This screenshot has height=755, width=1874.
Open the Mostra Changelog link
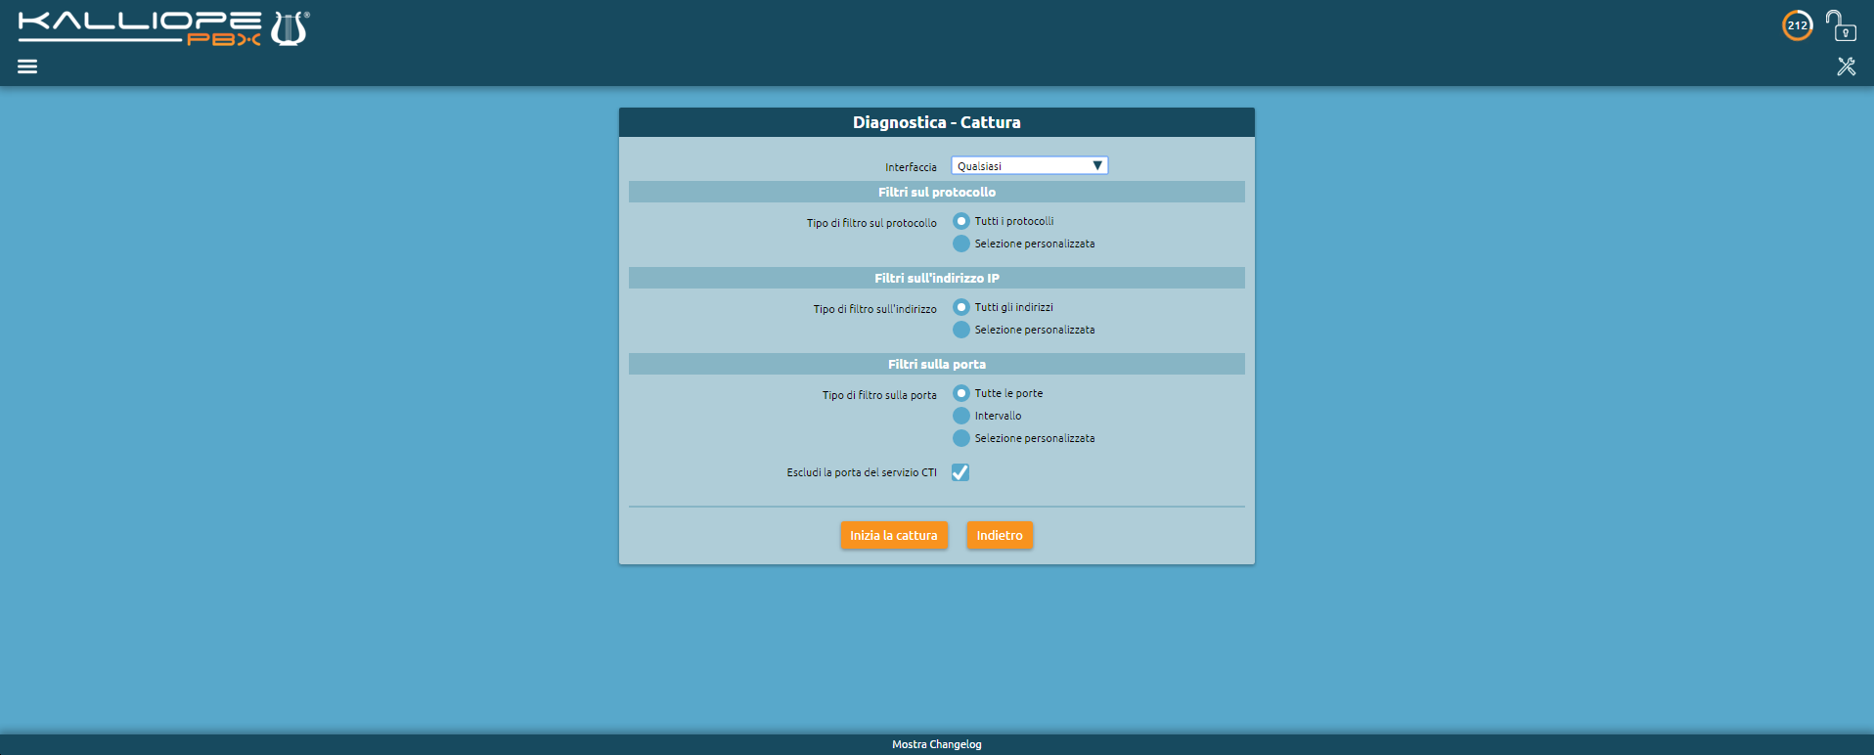(x=937, y=744)
